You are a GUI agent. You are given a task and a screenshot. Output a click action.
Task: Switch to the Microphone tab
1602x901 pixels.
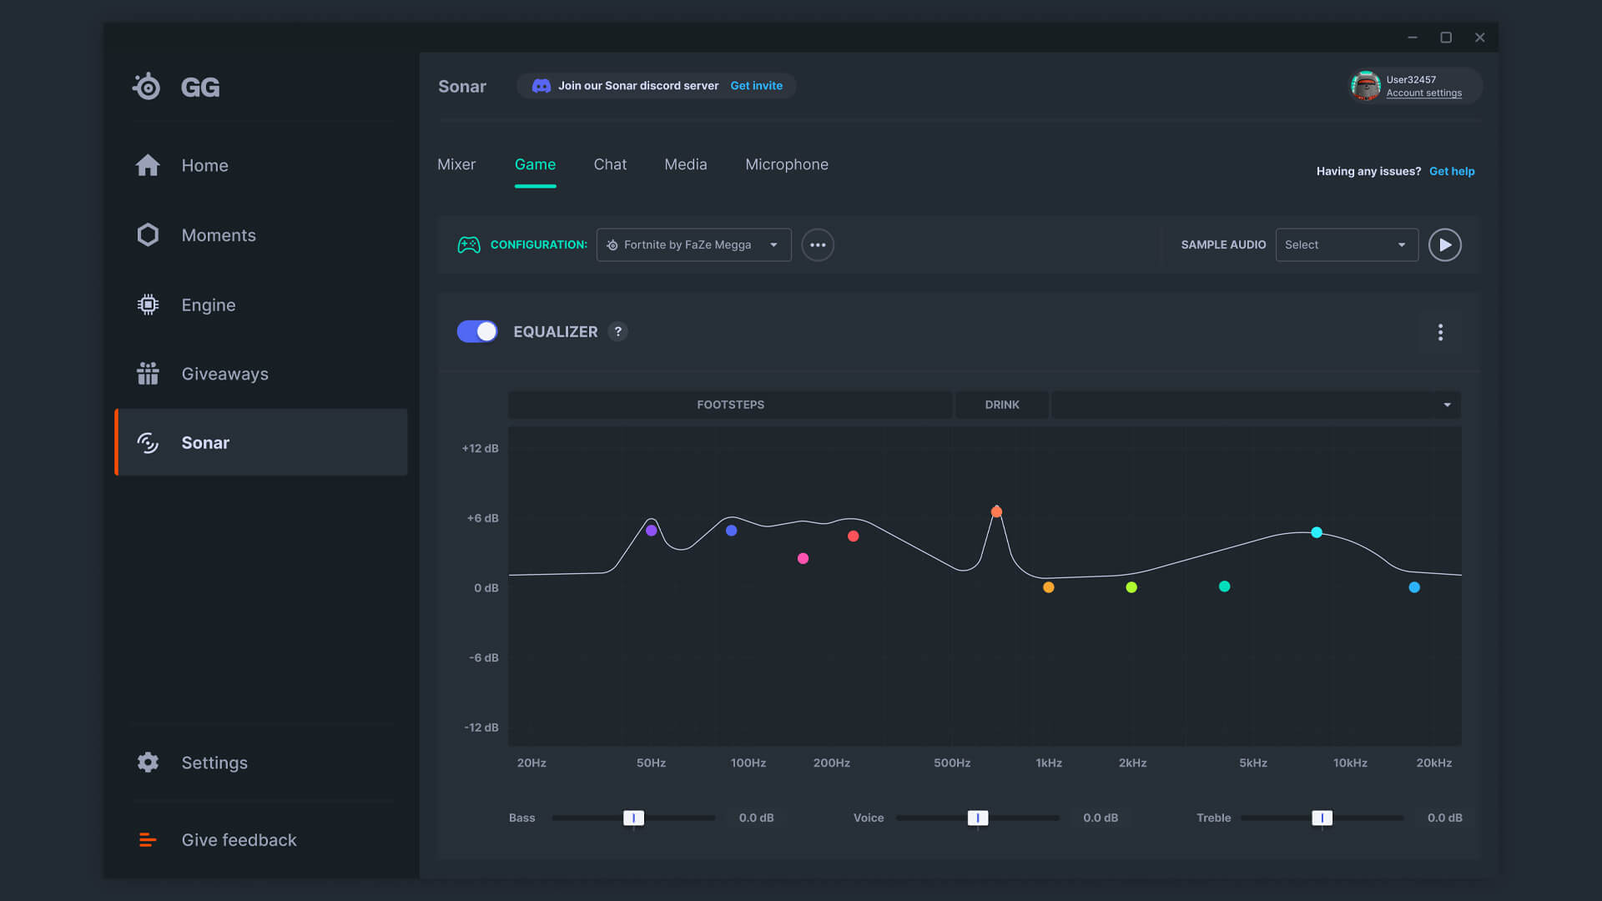point(786,165)
